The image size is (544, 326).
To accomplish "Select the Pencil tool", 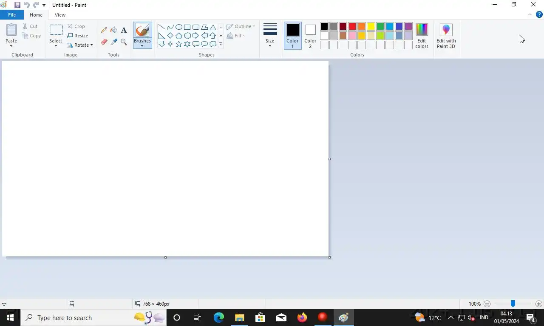I will [104, 30].
